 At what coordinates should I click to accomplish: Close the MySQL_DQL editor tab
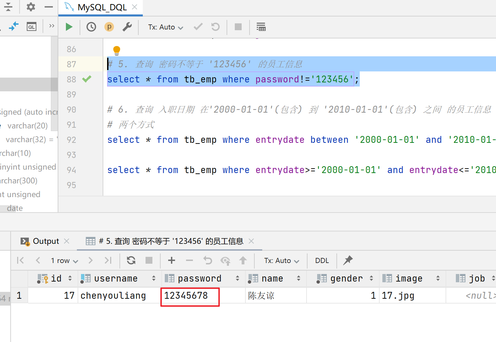click(135, 7)
